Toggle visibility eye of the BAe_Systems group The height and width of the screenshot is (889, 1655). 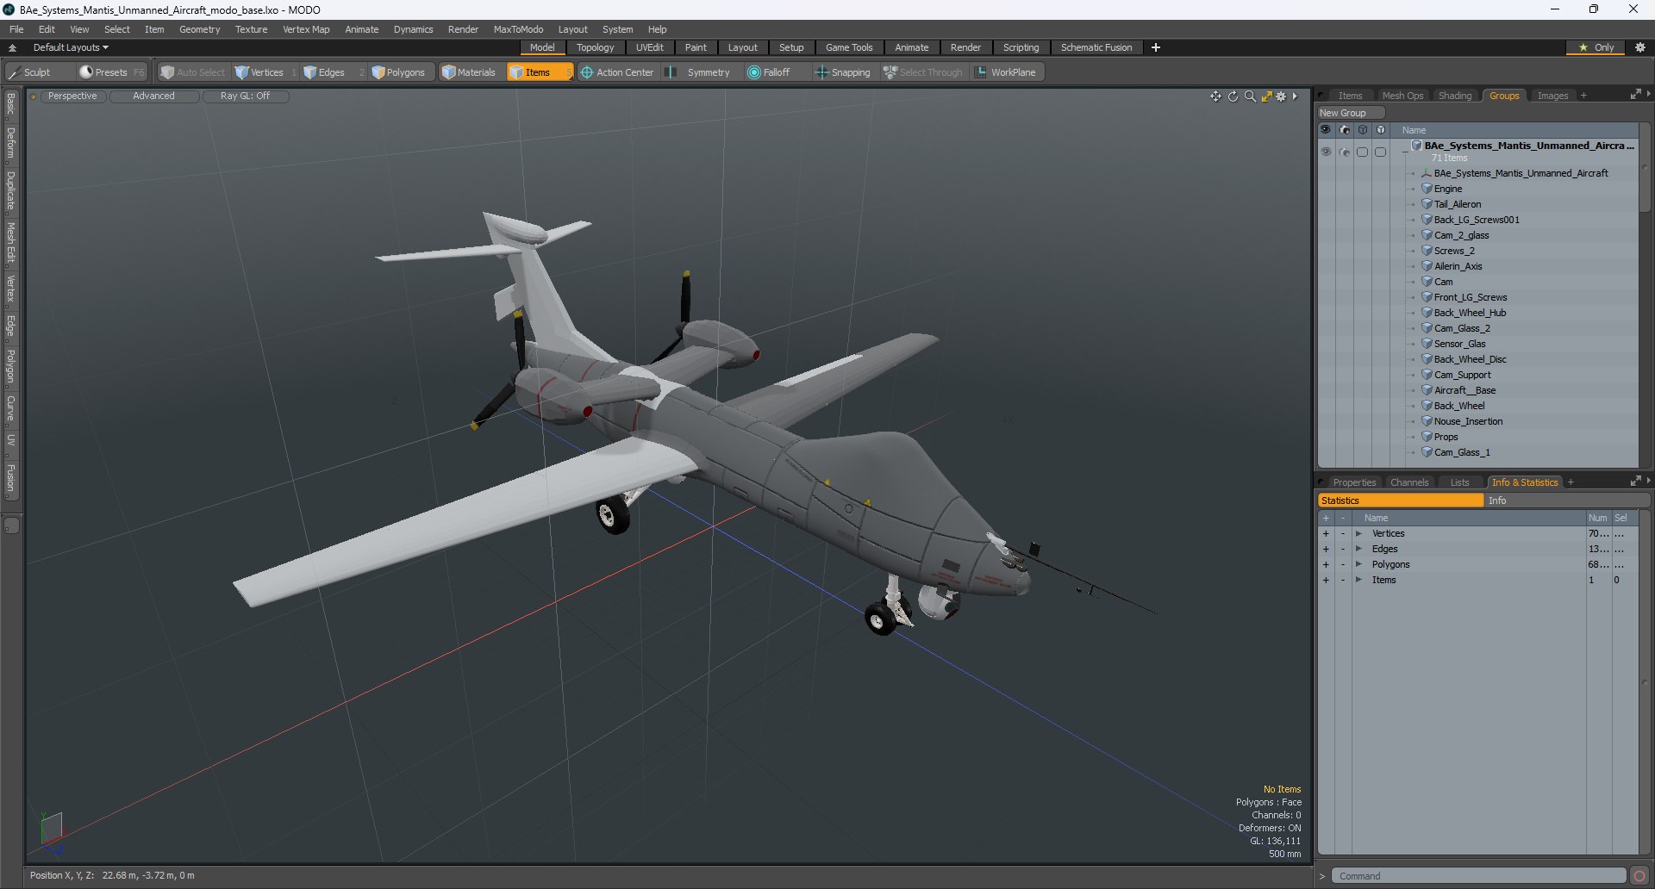coord(1326,152)
